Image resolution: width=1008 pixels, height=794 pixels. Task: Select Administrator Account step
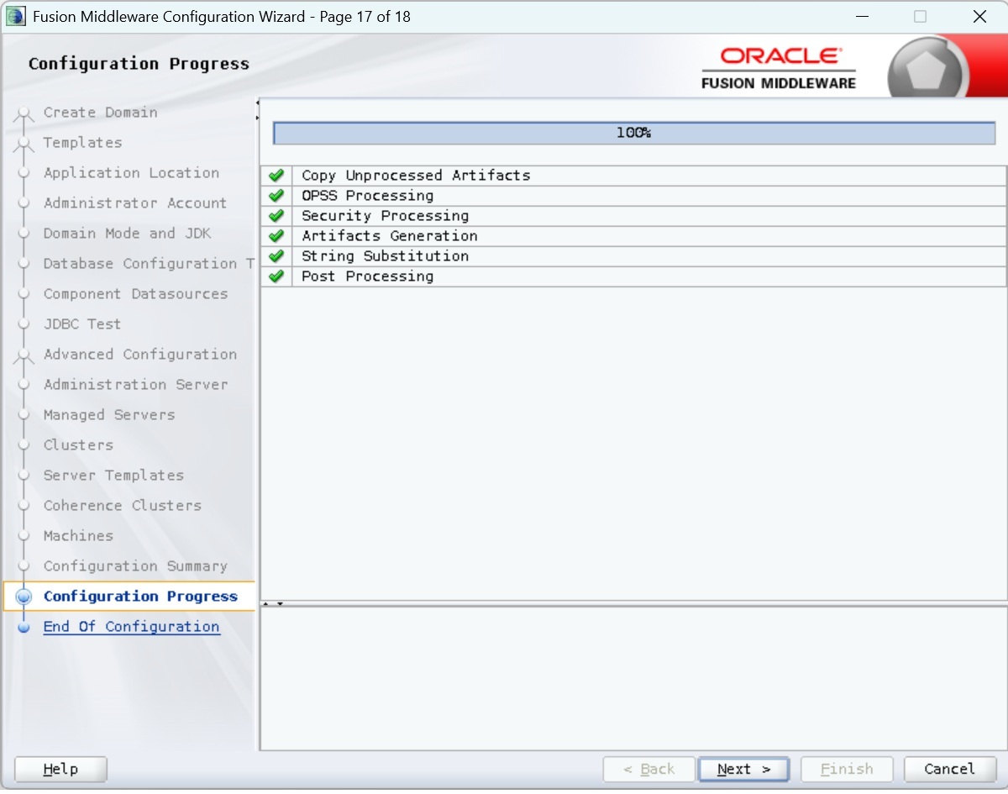pos(135,203)
